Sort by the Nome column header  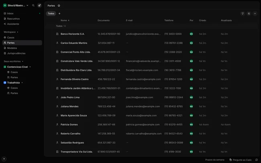[65, 20]
